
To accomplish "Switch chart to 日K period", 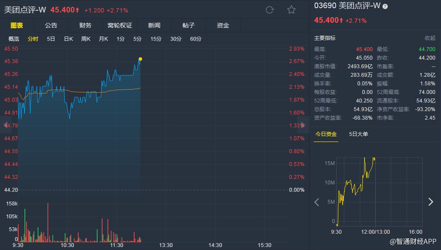I will coord(68,39).
